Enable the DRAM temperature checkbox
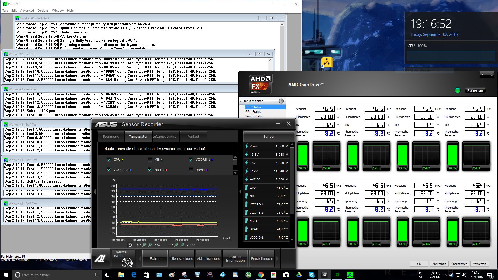 tap(191, 170)
